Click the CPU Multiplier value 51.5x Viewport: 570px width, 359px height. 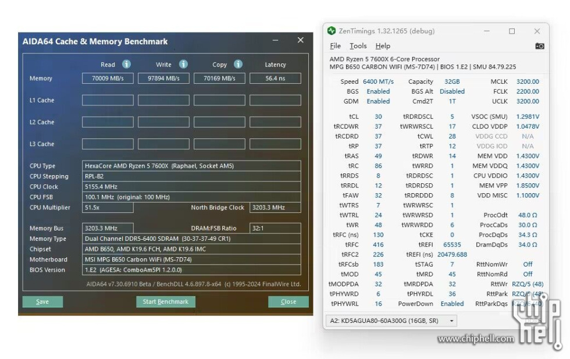pos(108,207)
